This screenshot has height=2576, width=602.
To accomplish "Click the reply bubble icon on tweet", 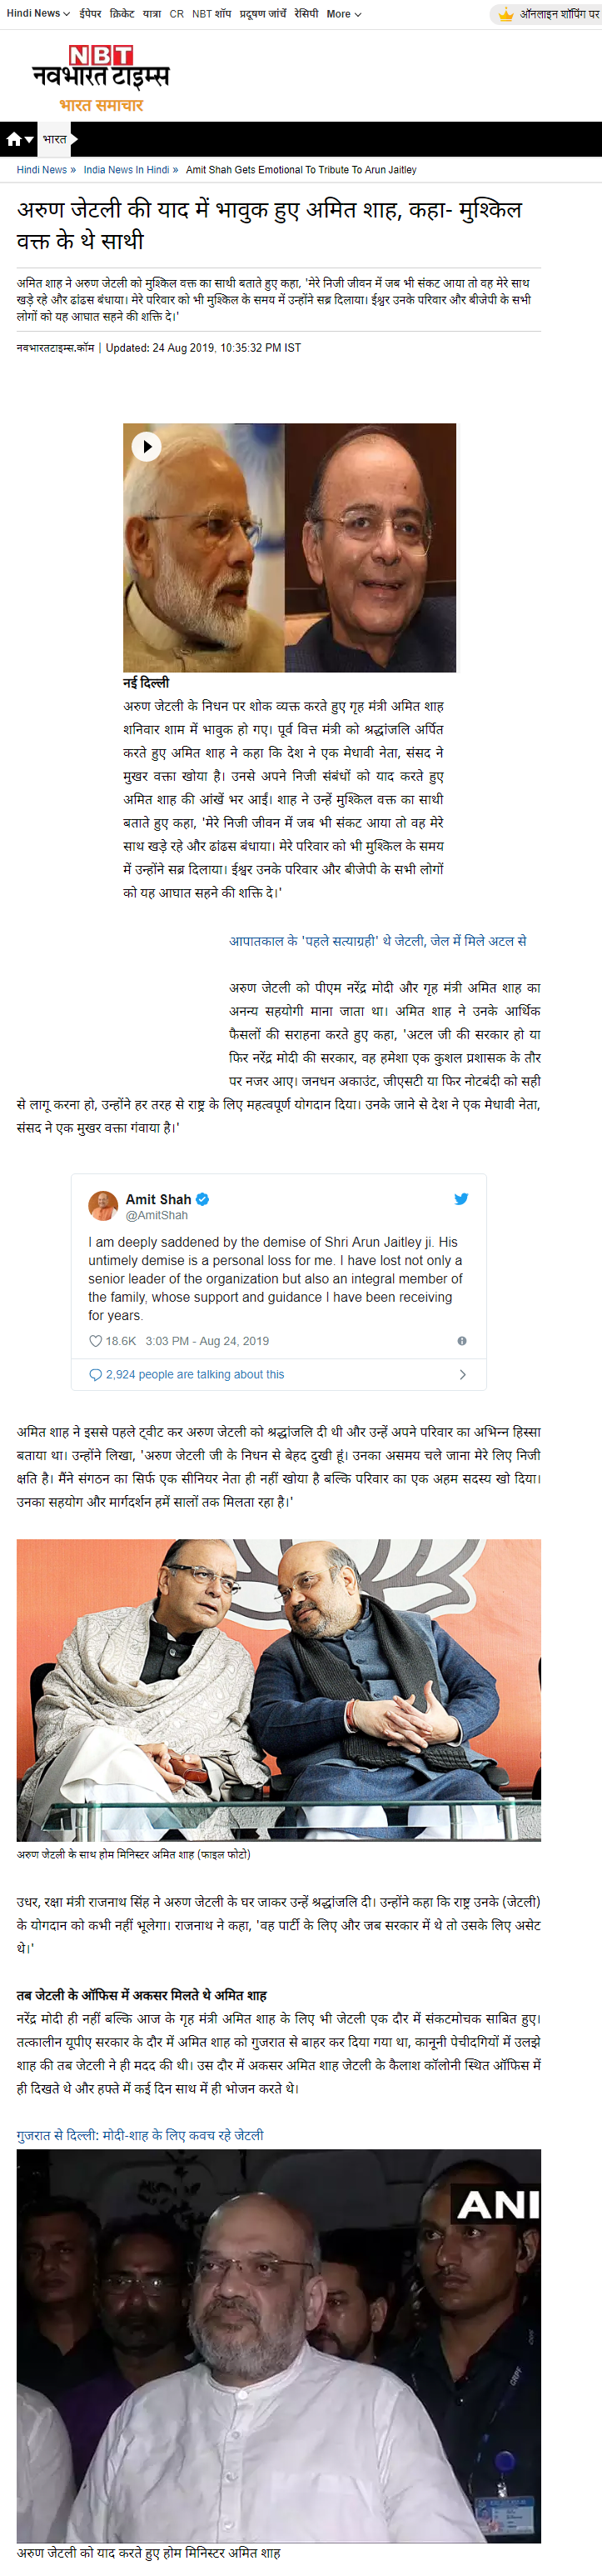I will tap(96, 1375).
